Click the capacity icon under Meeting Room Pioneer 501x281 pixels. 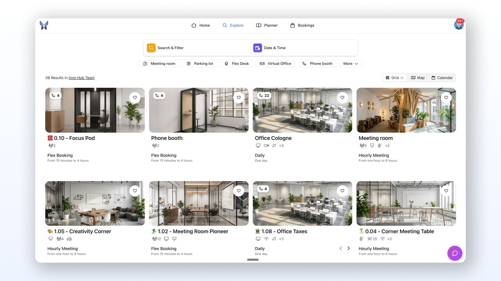pyautogui.click(x=154, y=239)
